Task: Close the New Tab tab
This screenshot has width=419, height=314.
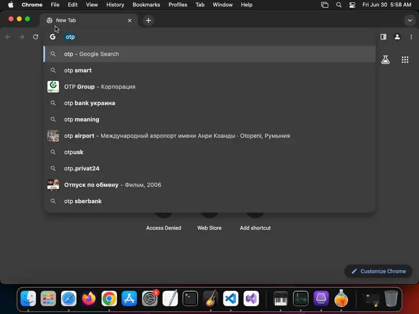Action: pos(130,20)
